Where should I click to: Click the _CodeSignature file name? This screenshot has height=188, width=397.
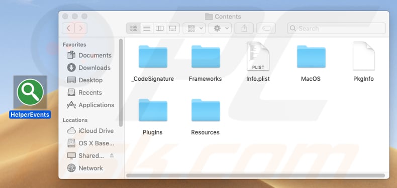pyautogui.click(x=153, y=79)
